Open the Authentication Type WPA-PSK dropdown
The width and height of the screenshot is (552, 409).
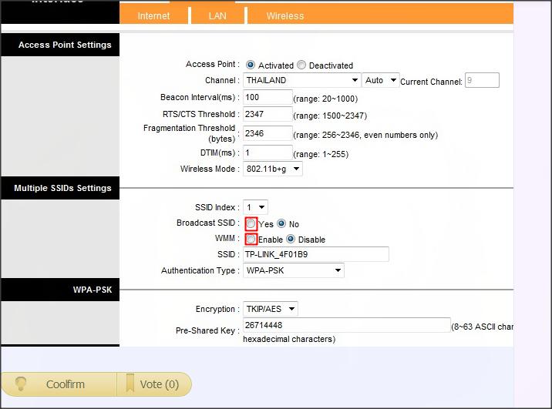pyautogui.click(x=294, y=270)
